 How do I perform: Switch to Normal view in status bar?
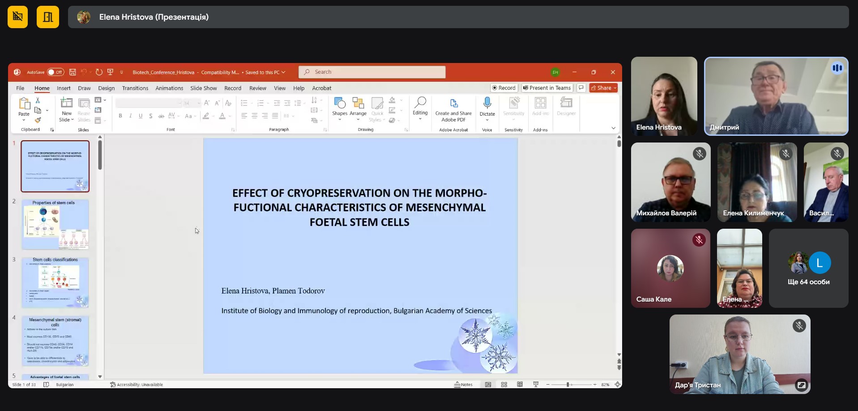pos(488,384)
